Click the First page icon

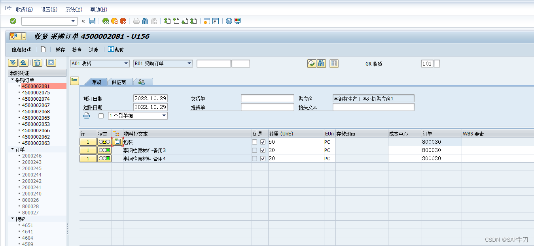click(167, 21)
